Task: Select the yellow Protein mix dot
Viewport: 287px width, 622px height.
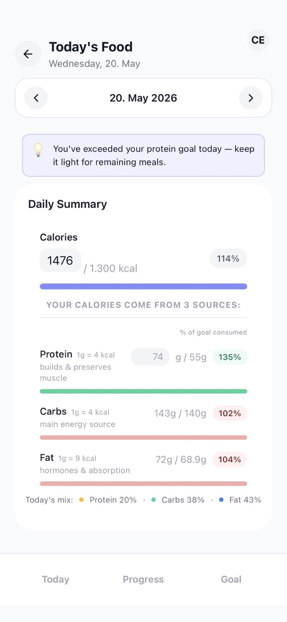Action: coord(81,500)
